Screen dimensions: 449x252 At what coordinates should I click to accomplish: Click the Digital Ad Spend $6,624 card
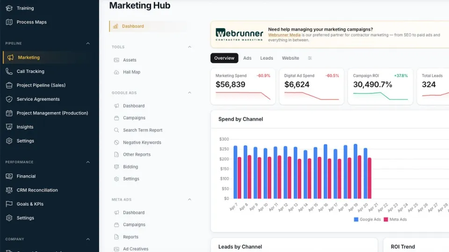[x=311, y=87]
